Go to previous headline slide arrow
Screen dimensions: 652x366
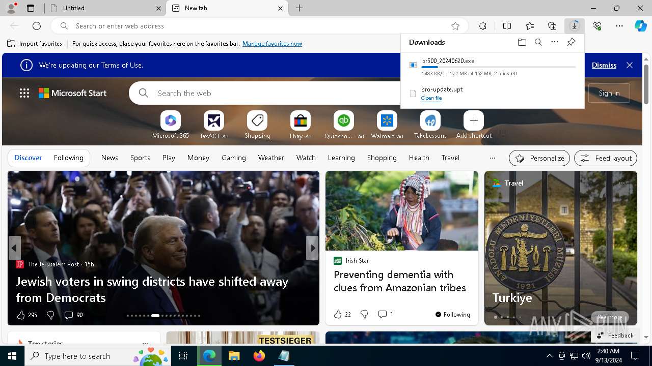point(14,248)
